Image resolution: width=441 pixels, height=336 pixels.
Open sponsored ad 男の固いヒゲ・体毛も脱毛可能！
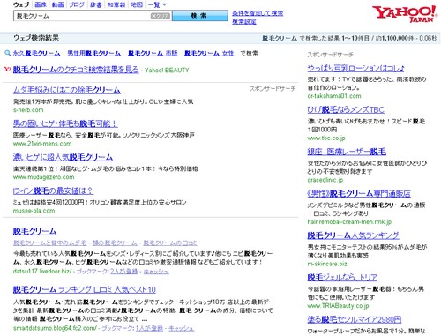coord(65,123)
